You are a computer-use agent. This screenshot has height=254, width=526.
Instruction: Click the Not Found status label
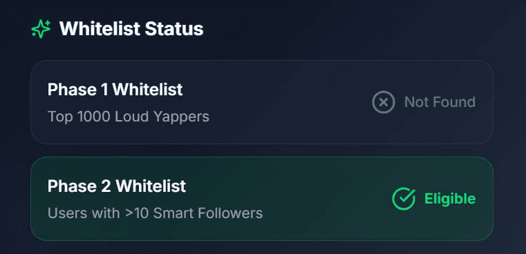point(440,102)
